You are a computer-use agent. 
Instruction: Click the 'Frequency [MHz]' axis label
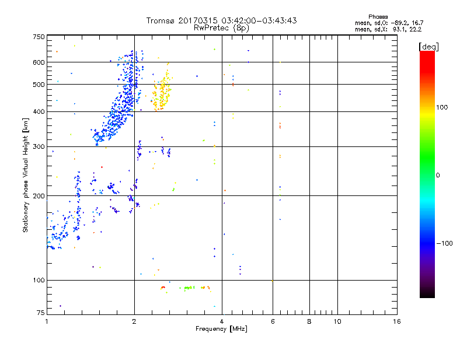click(221, 329)
